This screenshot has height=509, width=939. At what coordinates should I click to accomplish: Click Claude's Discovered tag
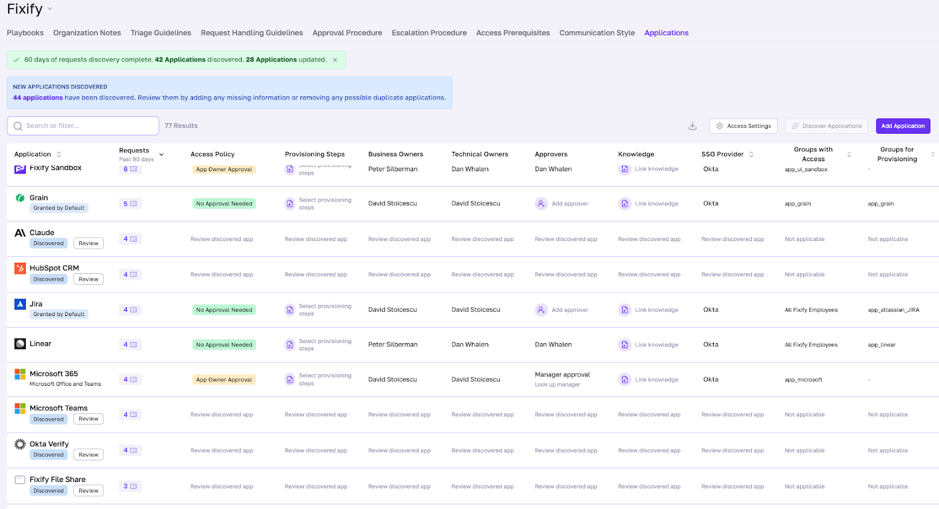(x=48, y=243)
